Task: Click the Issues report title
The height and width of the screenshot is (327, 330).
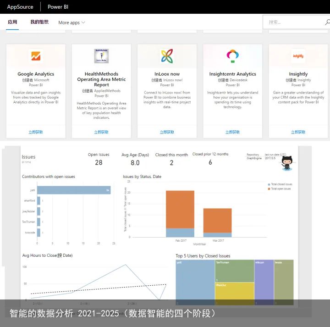Action: pyautogui.click(x=28, y=157)
